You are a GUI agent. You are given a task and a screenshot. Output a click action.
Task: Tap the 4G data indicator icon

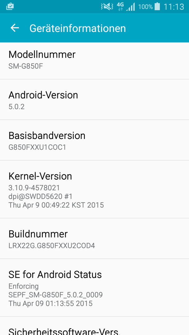click(120, 7)
